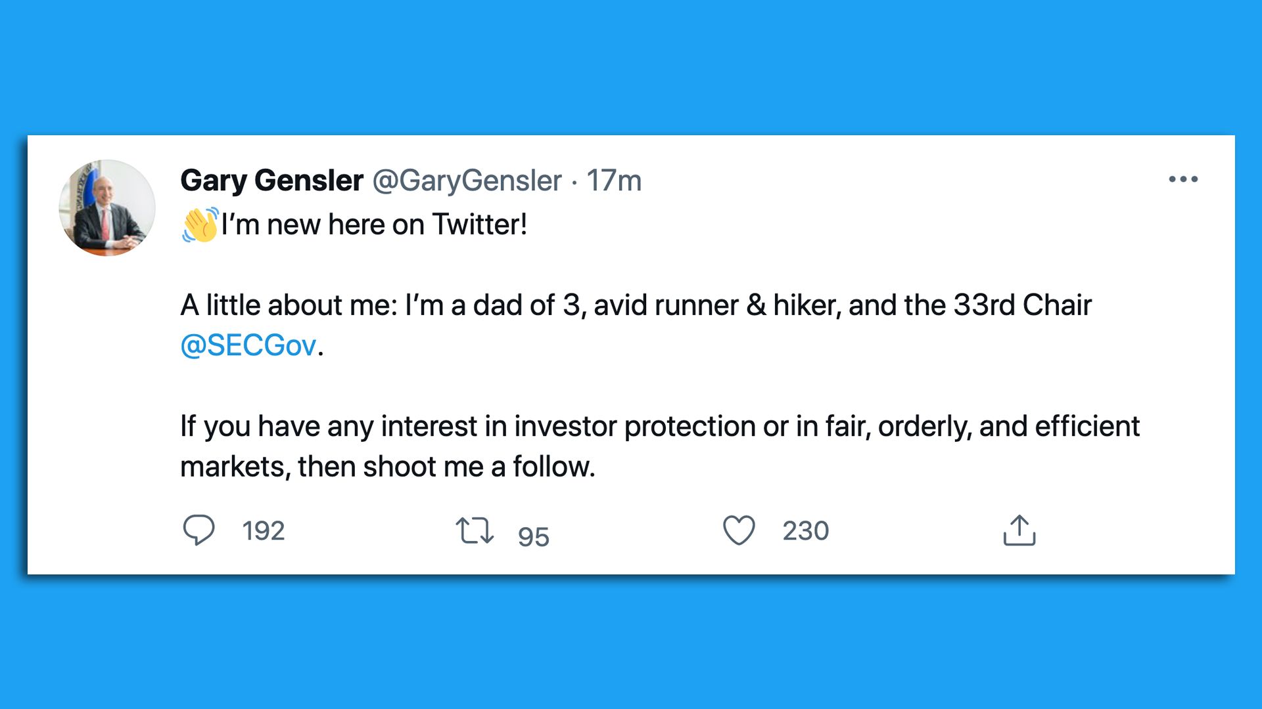Click the Gary Gensler display name

[271, 181]
